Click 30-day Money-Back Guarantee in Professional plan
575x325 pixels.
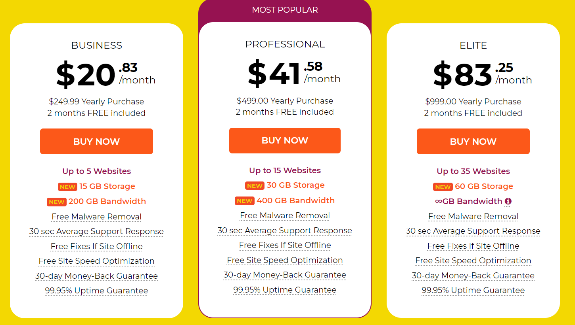(285, 275)
